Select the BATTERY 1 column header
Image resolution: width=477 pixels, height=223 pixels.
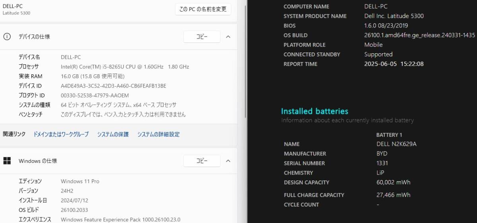[x=389, y=135]
